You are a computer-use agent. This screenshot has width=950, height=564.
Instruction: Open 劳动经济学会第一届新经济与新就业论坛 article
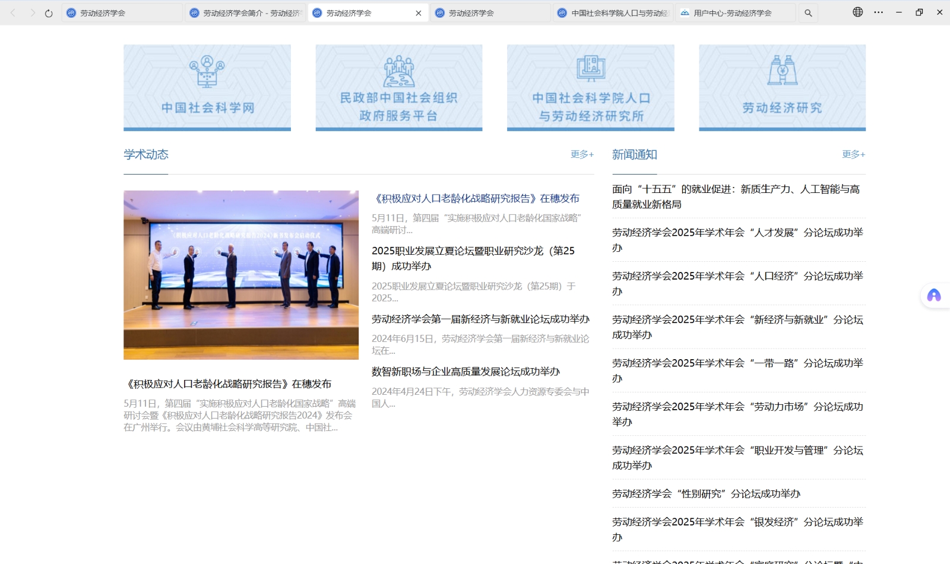click(480, 319)
